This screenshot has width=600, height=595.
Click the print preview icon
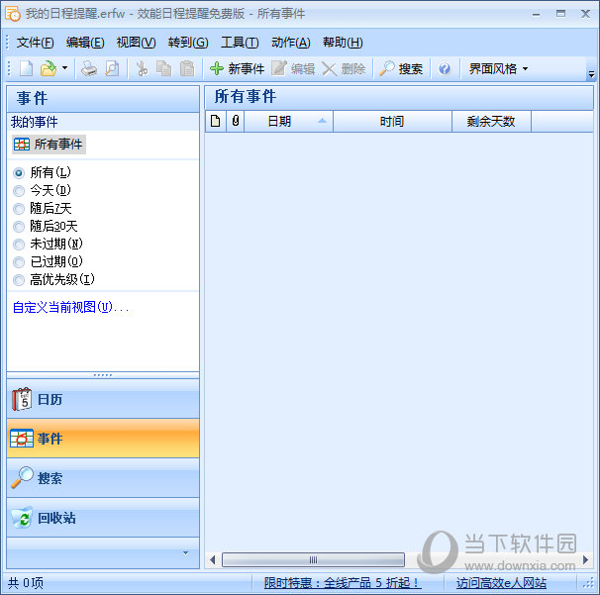112,69
